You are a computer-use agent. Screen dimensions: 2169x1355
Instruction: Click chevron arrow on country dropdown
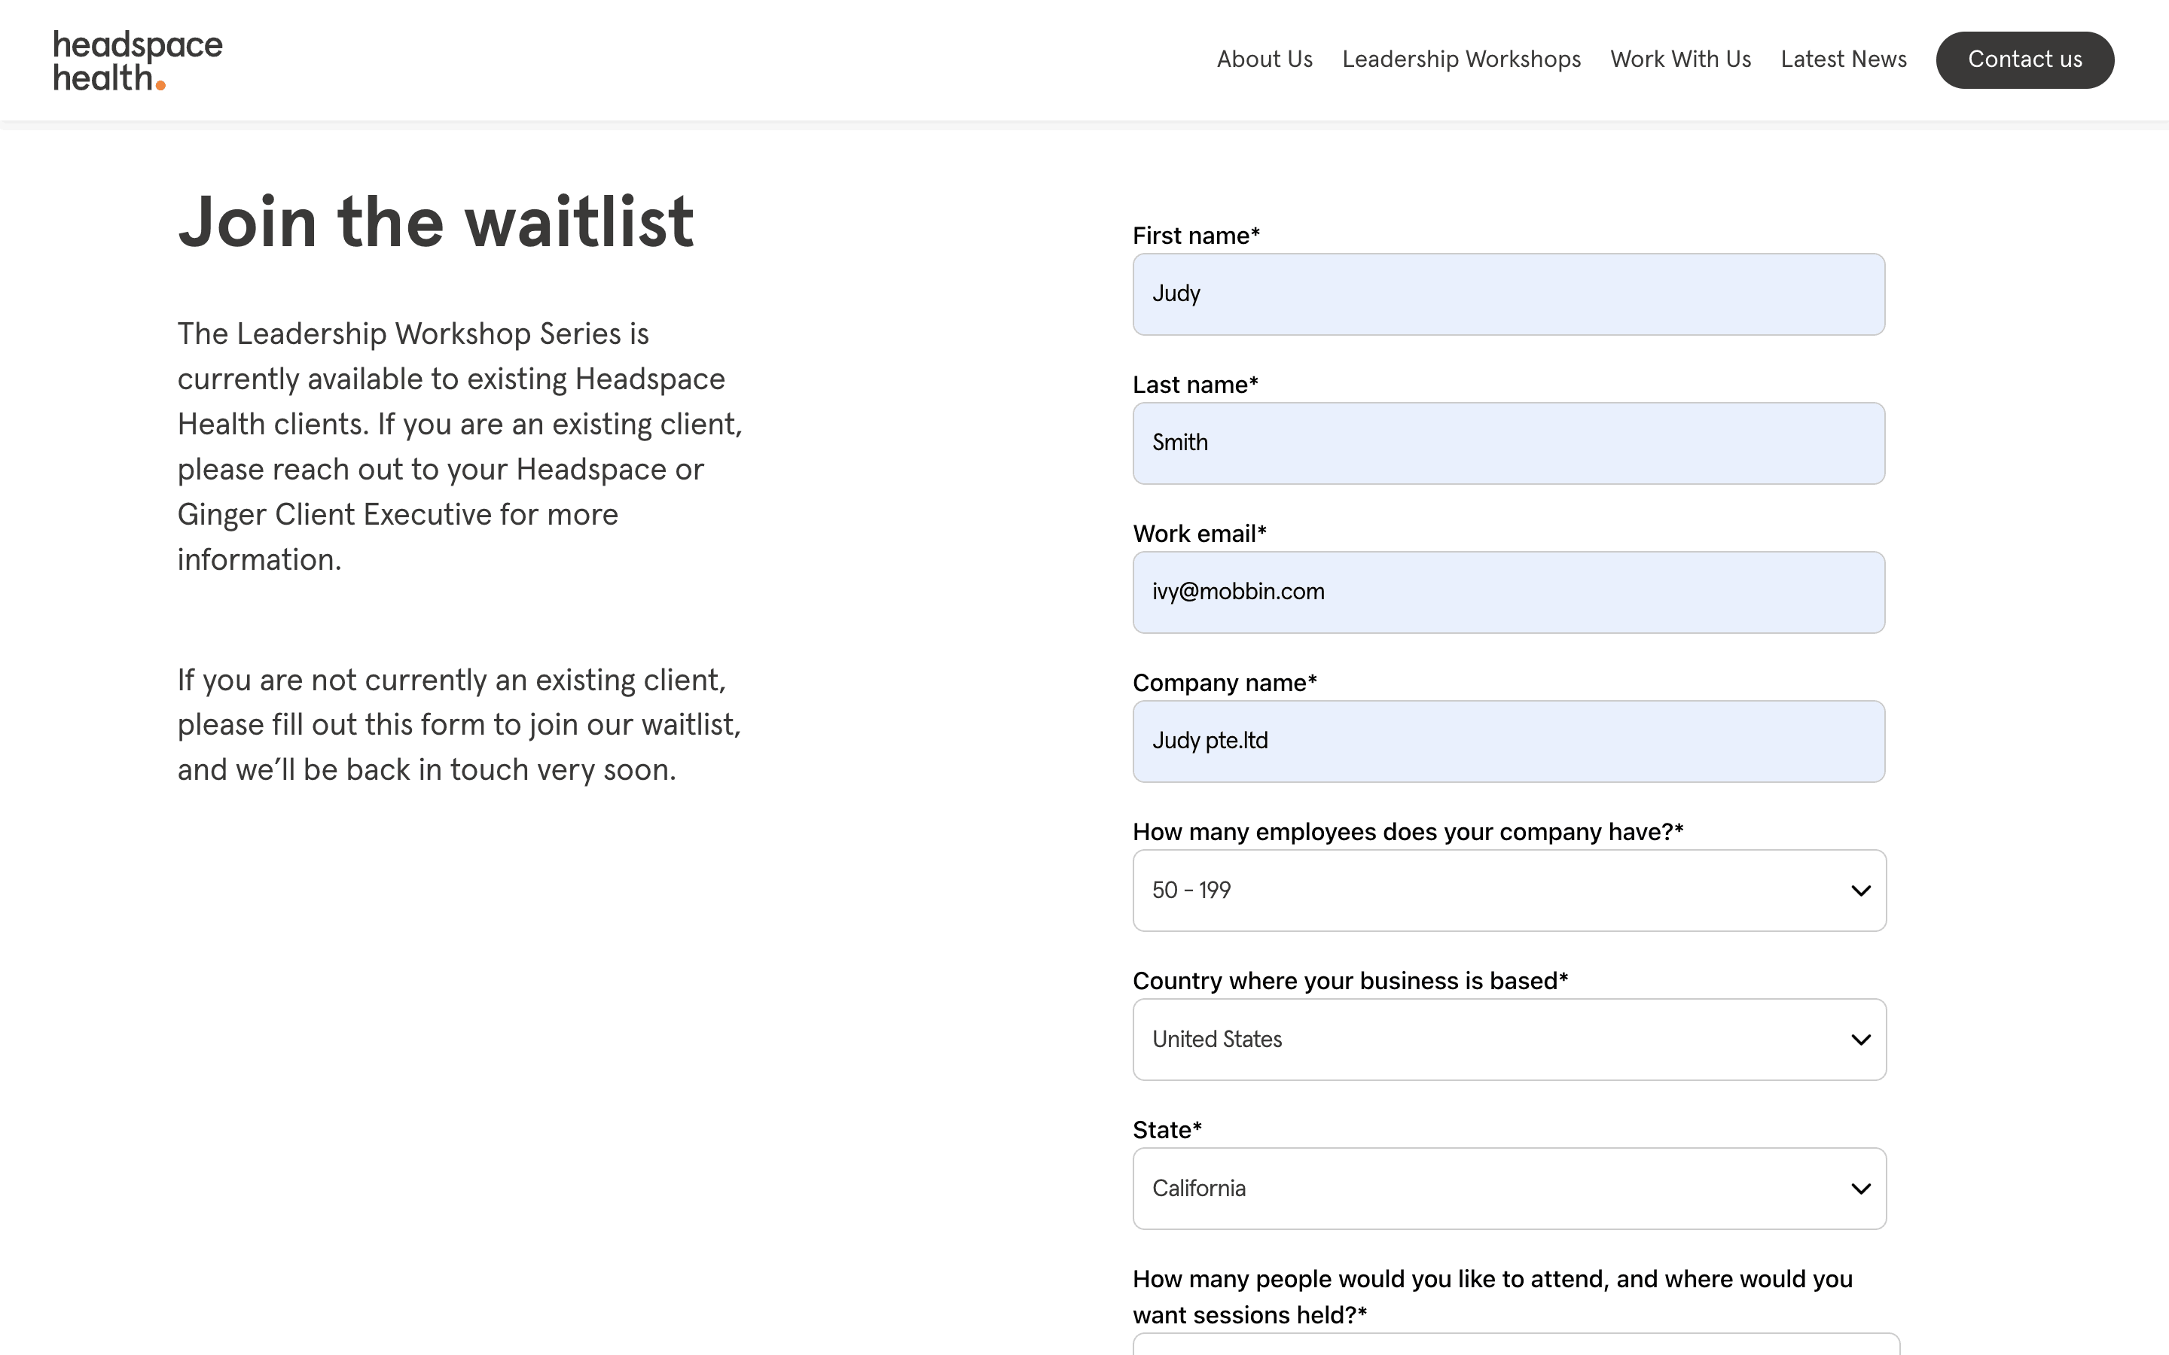click(1861, 1040)
